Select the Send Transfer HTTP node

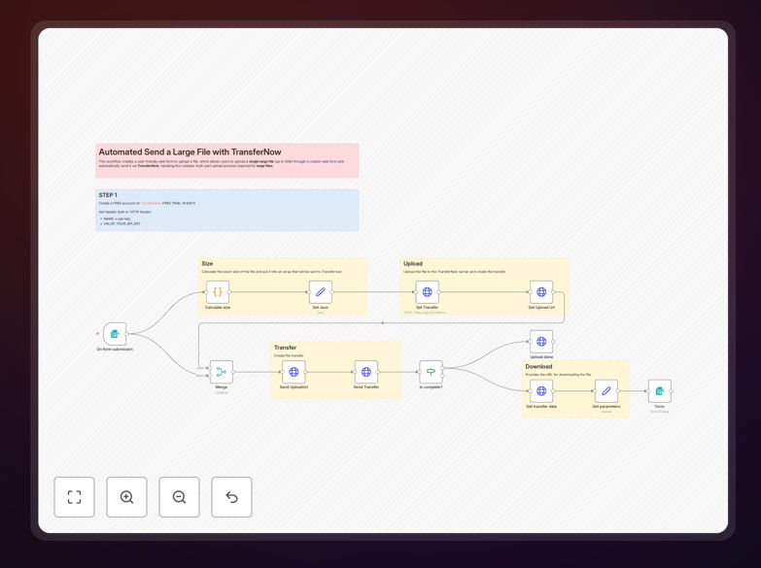click(366, 372)
